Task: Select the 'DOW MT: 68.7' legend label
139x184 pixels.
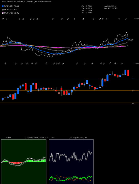Action: 11,10
